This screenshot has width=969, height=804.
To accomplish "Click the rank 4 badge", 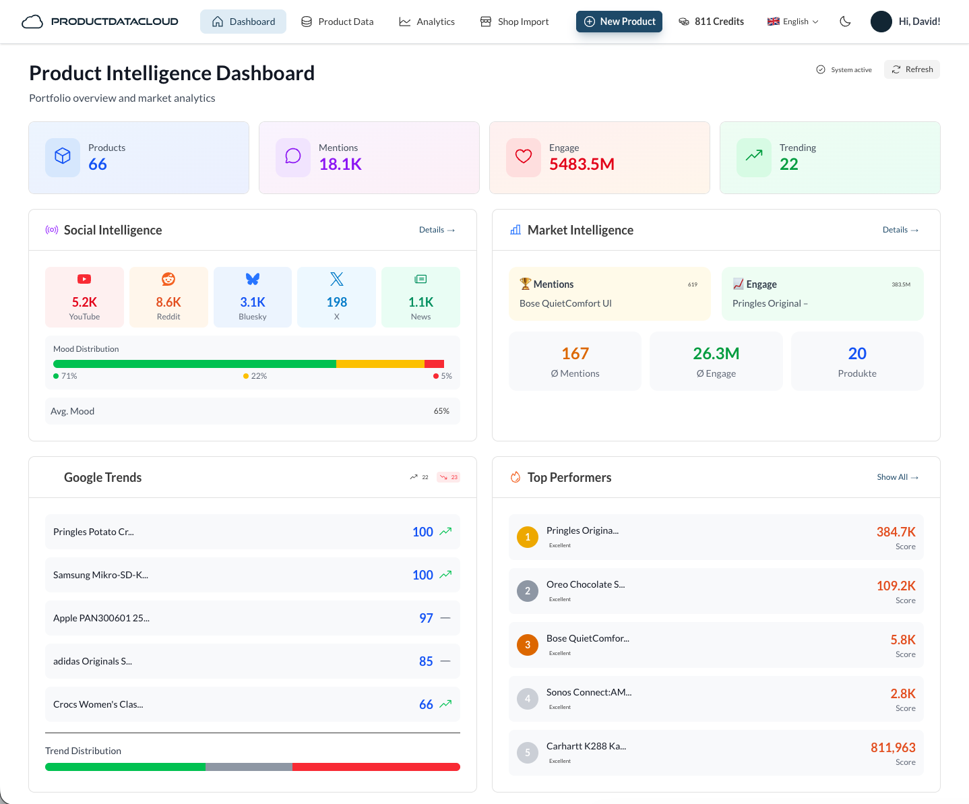I will pos(528,699).
